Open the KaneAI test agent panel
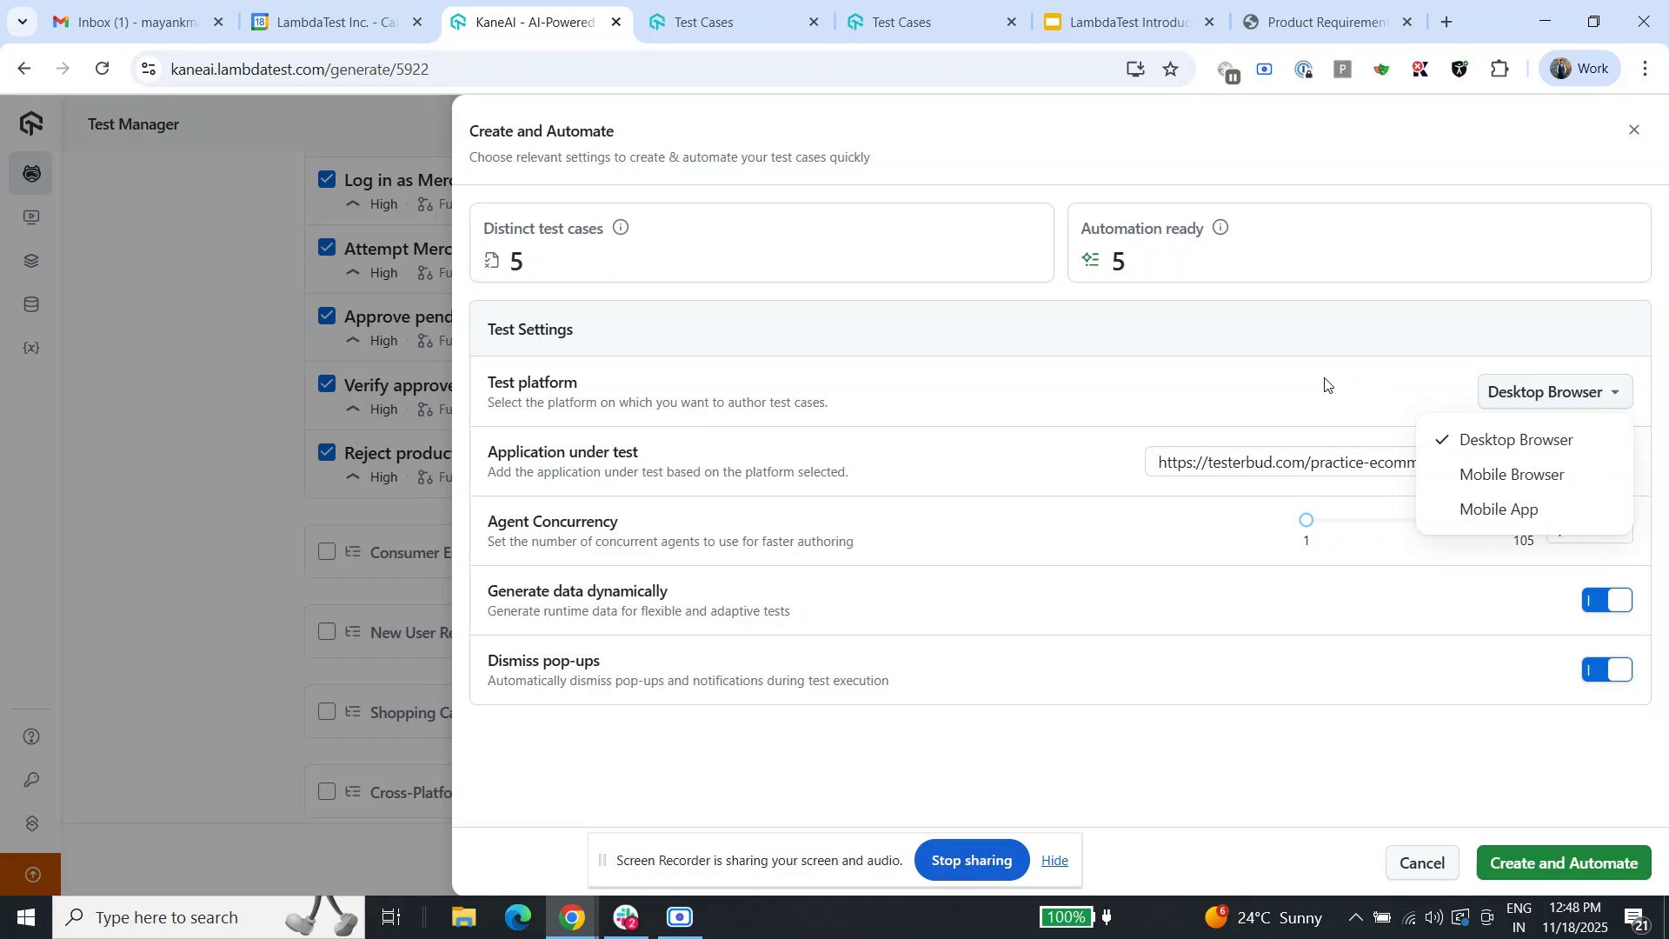This screenshot has width=1669, height=939. (x=31, y=173)
